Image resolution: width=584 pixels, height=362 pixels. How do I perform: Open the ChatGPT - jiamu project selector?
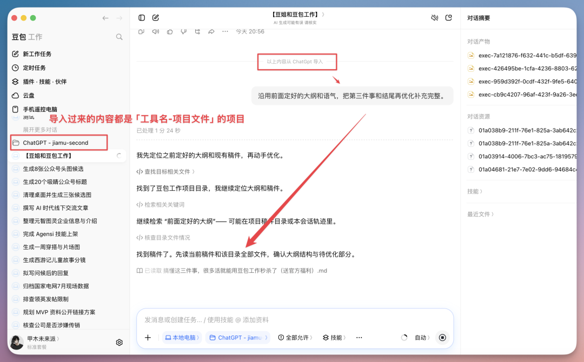238,338
